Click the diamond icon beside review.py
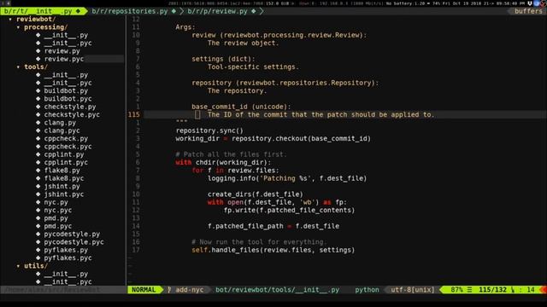 click(38, 51)
